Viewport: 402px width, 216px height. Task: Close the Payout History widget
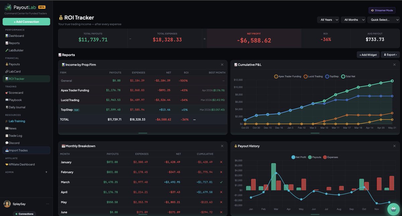394,146
